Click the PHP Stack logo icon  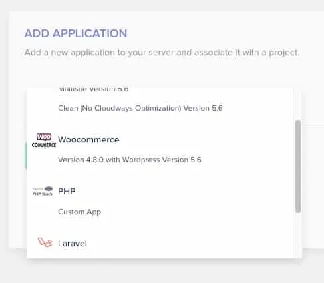(x=43, y=191)
